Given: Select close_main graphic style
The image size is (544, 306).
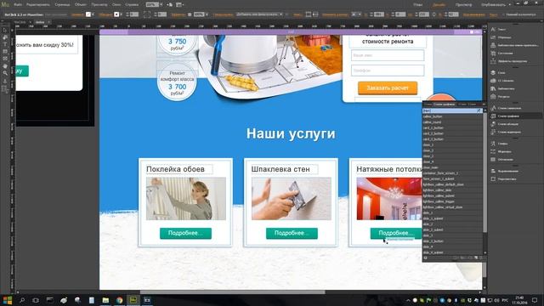Looking at the screenshot, I should pyautogui.click(x=452, y=167).
